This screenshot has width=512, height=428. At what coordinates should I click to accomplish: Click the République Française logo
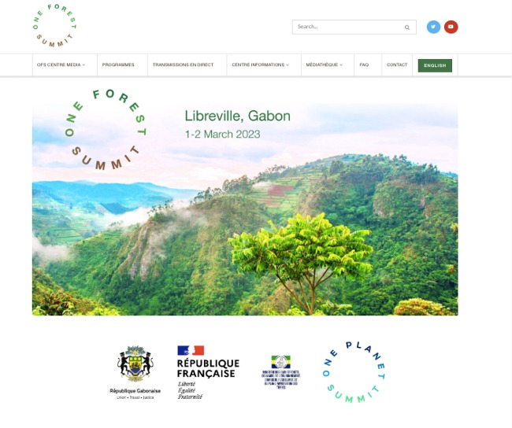coord(208,373)
